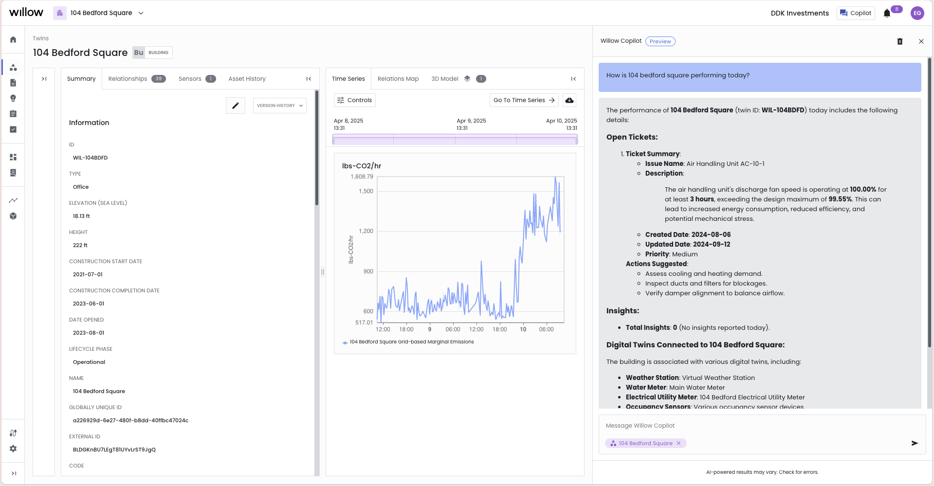Click the layers icon next to 3D Model

click(467, 79)
